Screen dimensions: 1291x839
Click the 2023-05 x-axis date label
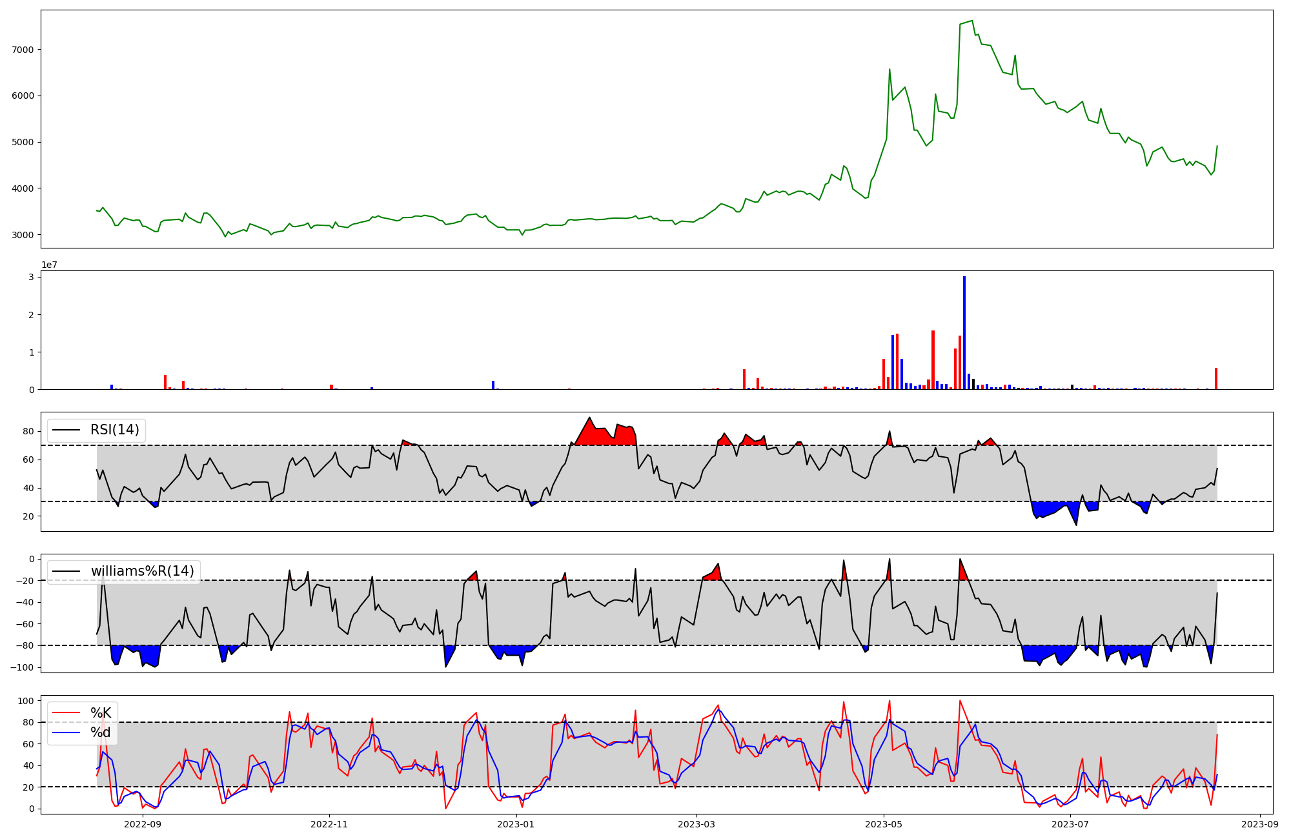tap(884, 824)
